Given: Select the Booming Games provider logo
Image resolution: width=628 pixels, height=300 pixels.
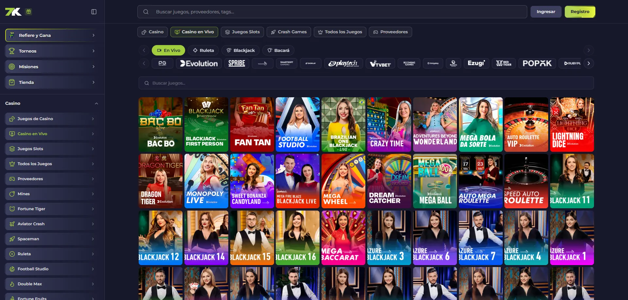Looking at the screenshot, I should pyautogui.click(x=409, y=63).
